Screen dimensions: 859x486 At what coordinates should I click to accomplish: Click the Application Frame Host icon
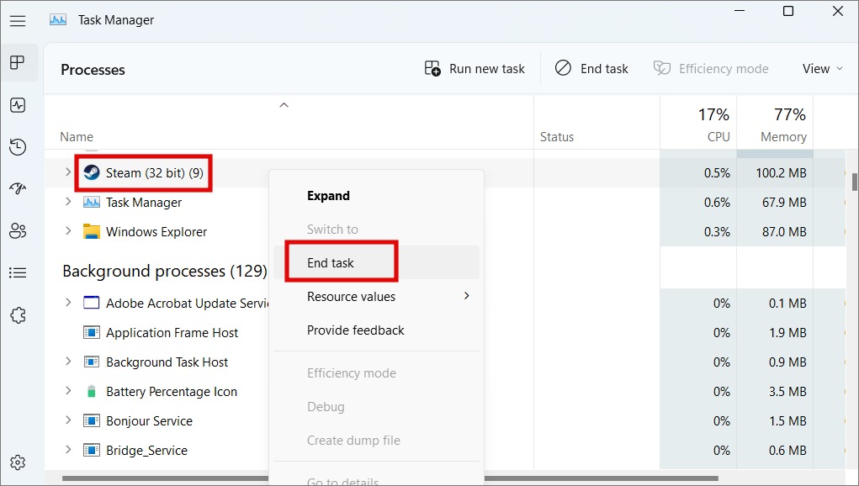tap(92, 332)
